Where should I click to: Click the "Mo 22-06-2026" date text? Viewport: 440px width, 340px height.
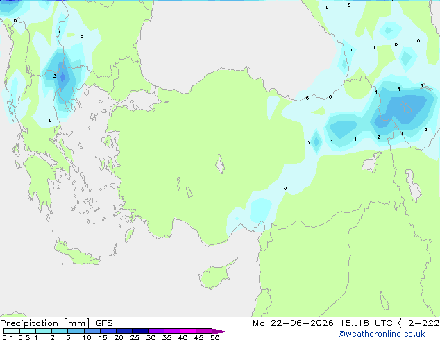293,323
